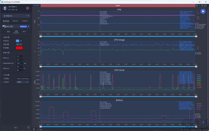The image size is (209, 131).
Task: Open the folder icon in top toolbar
Action: click(x=202, y=6)
